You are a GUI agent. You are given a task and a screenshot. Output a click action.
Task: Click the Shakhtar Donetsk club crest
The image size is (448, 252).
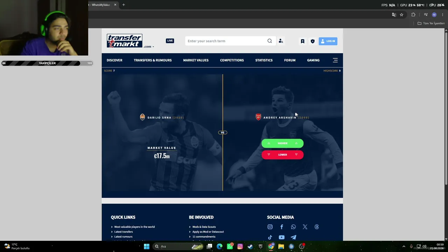[142, 117]
